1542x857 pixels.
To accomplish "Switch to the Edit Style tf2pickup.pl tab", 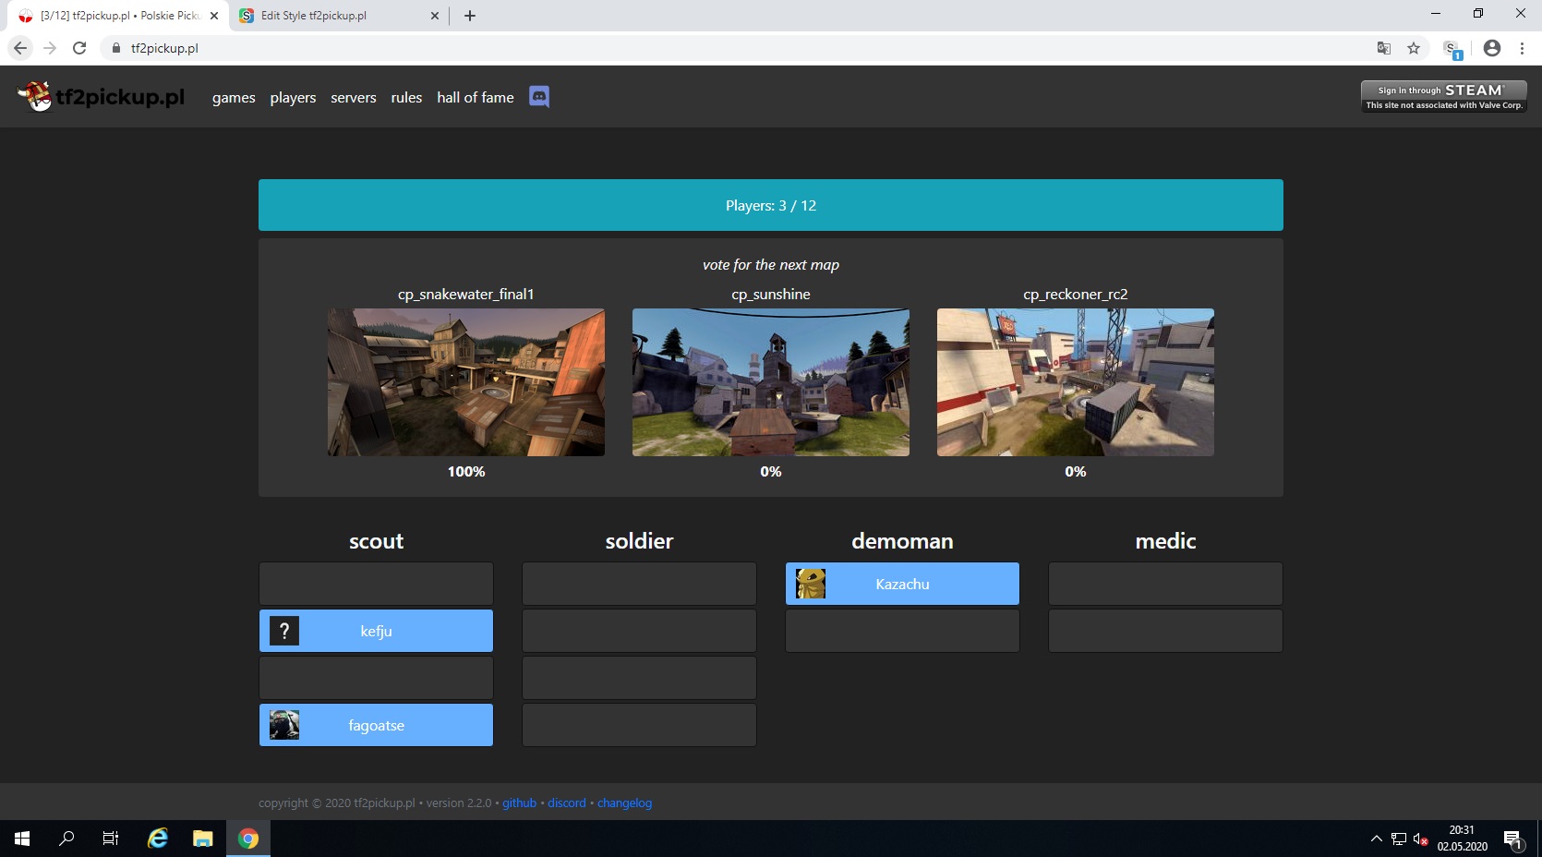I will pos(337,16).
